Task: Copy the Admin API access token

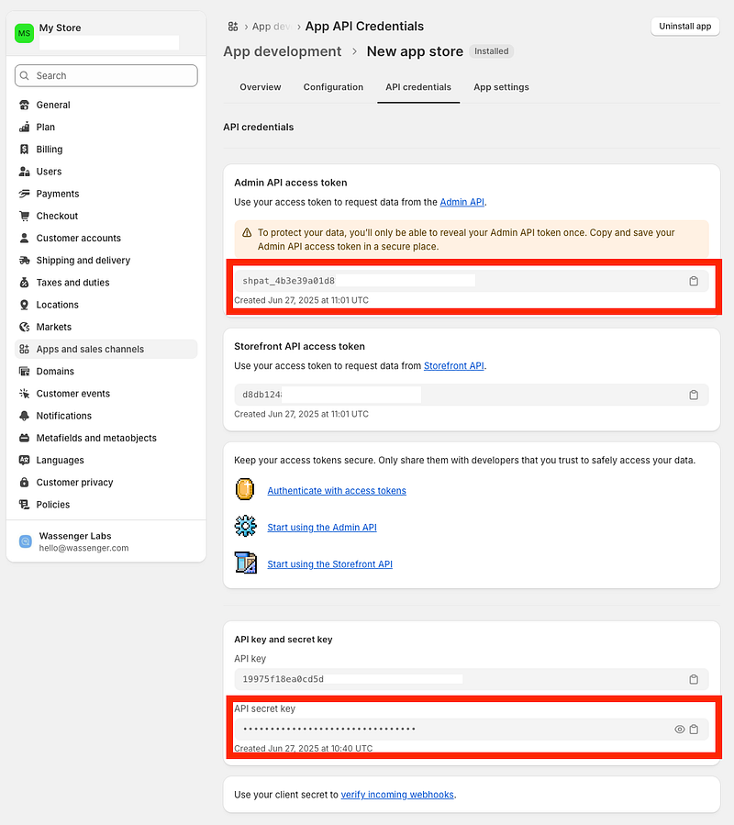Action: (x=694, y=281)
